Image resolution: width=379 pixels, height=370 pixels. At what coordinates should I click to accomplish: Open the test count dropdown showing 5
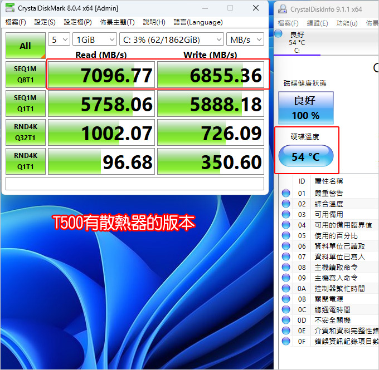pyautogui.click(x=59, y=40)
